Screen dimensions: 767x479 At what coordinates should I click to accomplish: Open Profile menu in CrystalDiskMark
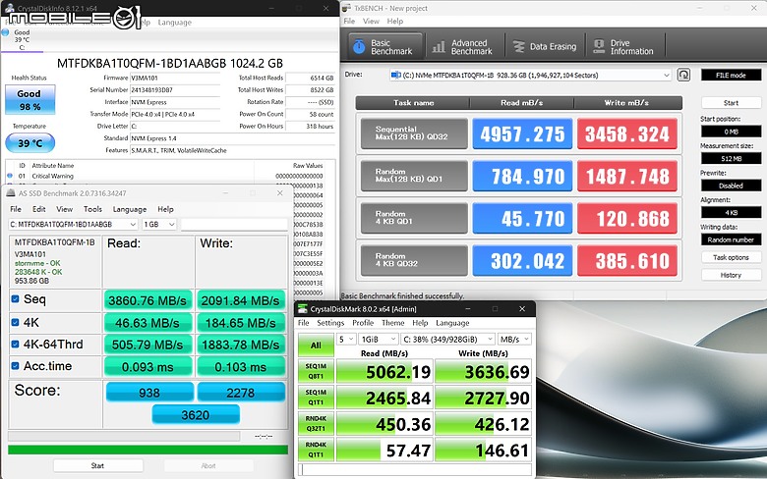point(363,323)
